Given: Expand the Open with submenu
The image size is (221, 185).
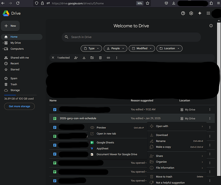Looking at the screenshot, I should point(177,126).
